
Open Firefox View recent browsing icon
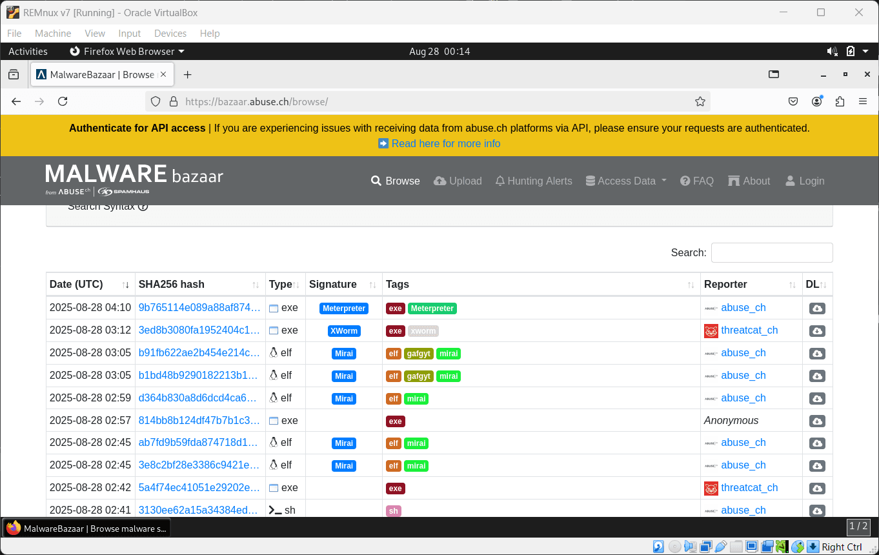pos(13,75)
